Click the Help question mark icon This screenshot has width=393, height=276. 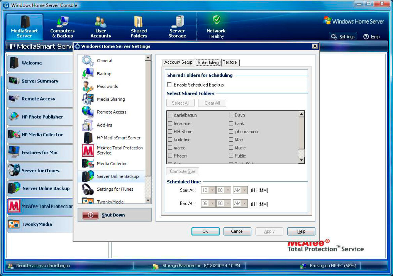click(x=366, y=37)
